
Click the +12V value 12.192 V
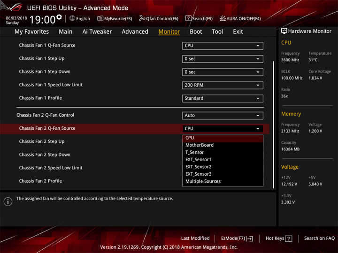tap(289, 185)
